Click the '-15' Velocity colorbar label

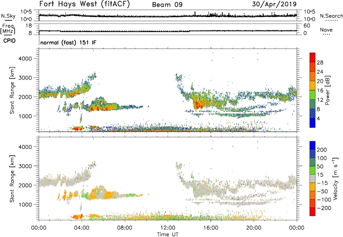[x=322, y=183]
